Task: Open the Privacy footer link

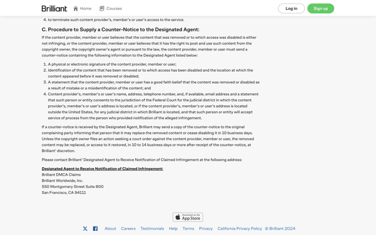Action: (206, 229)
